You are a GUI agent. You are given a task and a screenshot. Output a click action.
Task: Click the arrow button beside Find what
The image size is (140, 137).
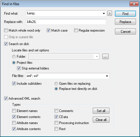(110, 13)
